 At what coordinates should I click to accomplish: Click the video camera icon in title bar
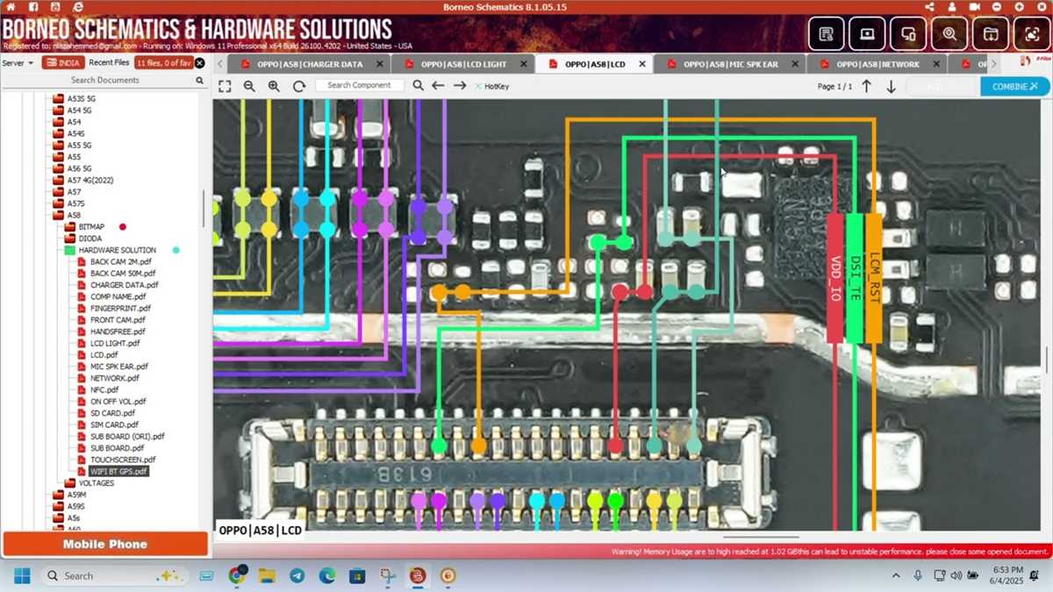(x=975, y=6)
